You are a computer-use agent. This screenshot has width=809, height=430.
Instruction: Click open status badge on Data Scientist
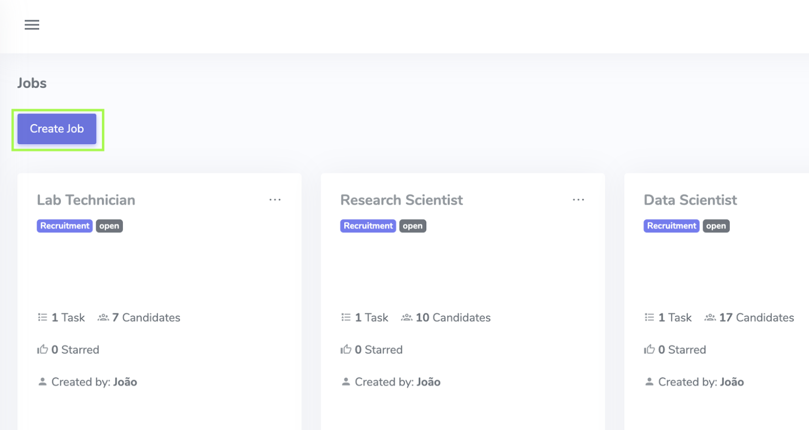(716, 226)
